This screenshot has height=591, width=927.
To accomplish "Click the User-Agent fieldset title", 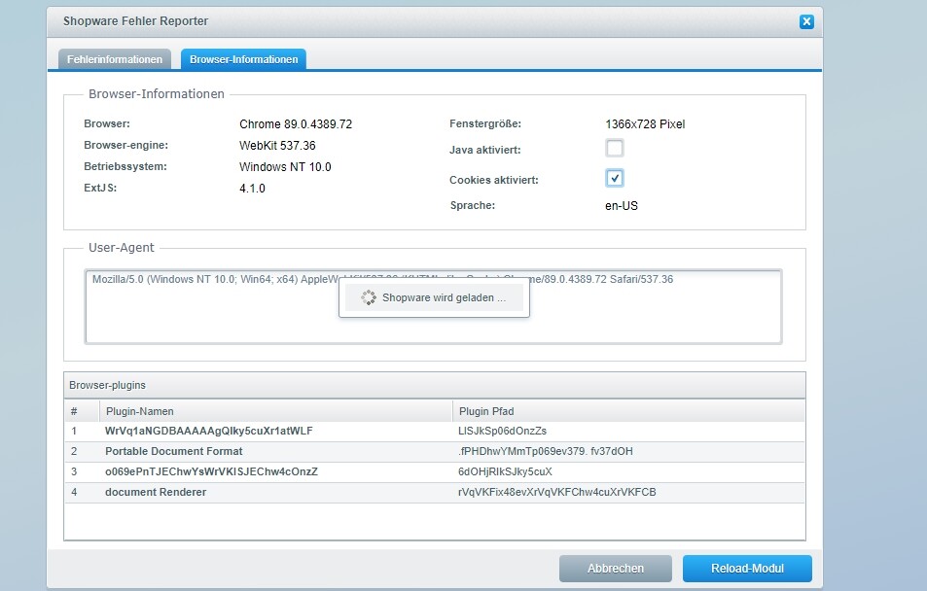I will 122,248.
